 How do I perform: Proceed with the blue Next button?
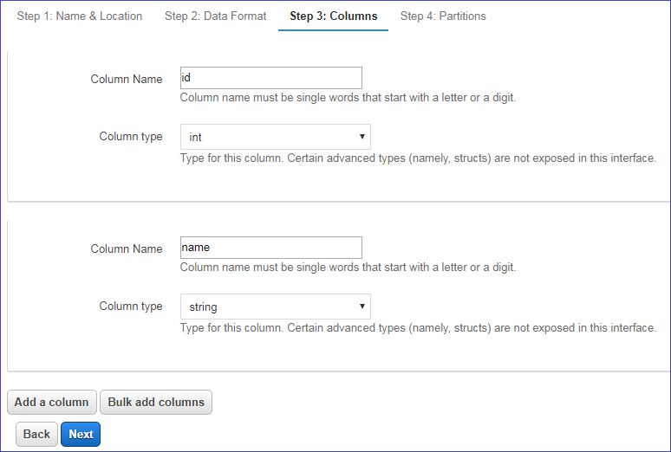click(x=81, y=434)
